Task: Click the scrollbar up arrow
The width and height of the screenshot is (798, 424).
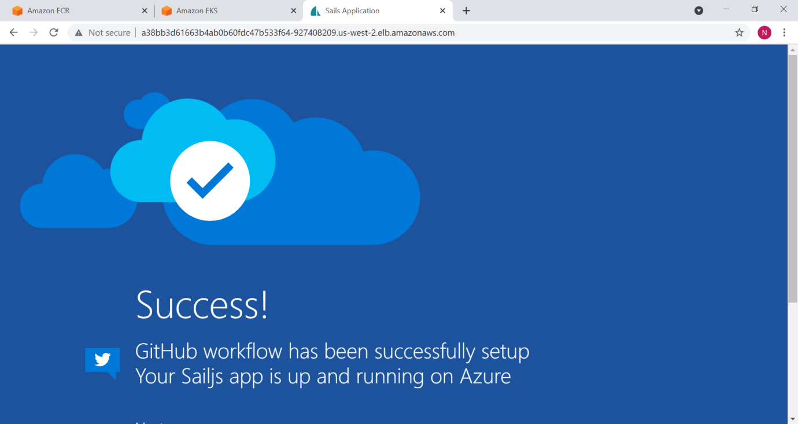Action: click(x=793, y=50)
